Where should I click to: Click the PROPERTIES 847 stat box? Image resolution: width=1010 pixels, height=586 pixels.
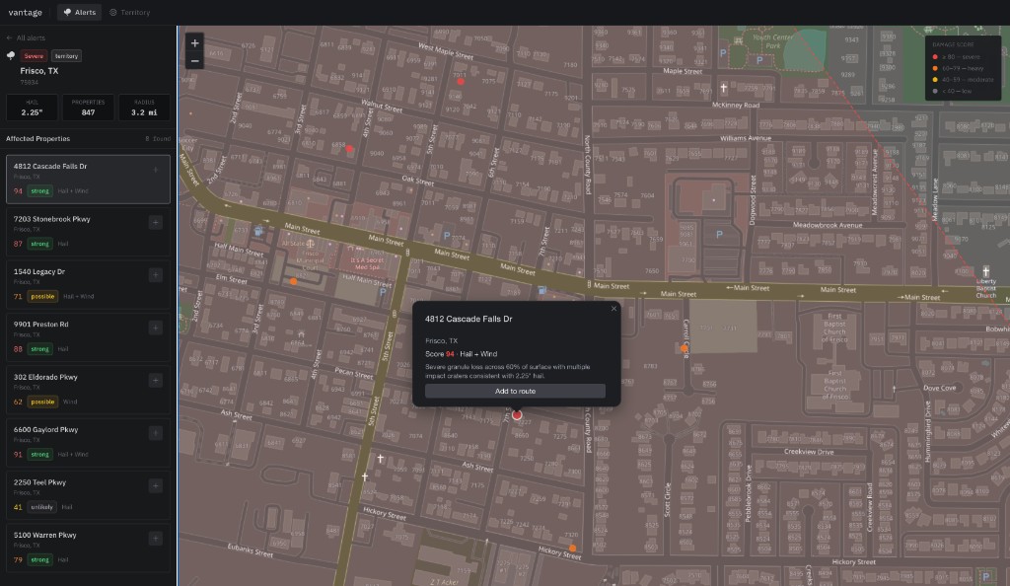click(x=88, y=108)
